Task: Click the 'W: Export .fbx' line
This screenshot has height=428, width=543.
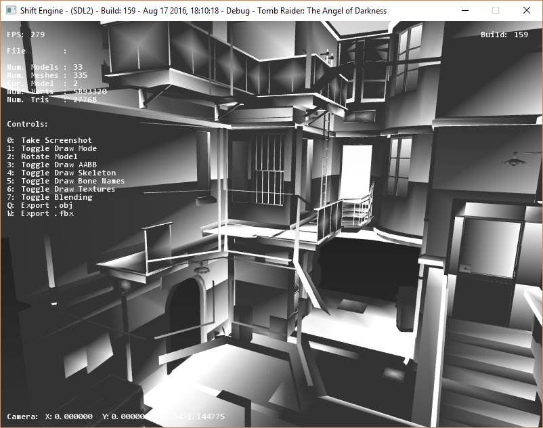Action: 40,213
